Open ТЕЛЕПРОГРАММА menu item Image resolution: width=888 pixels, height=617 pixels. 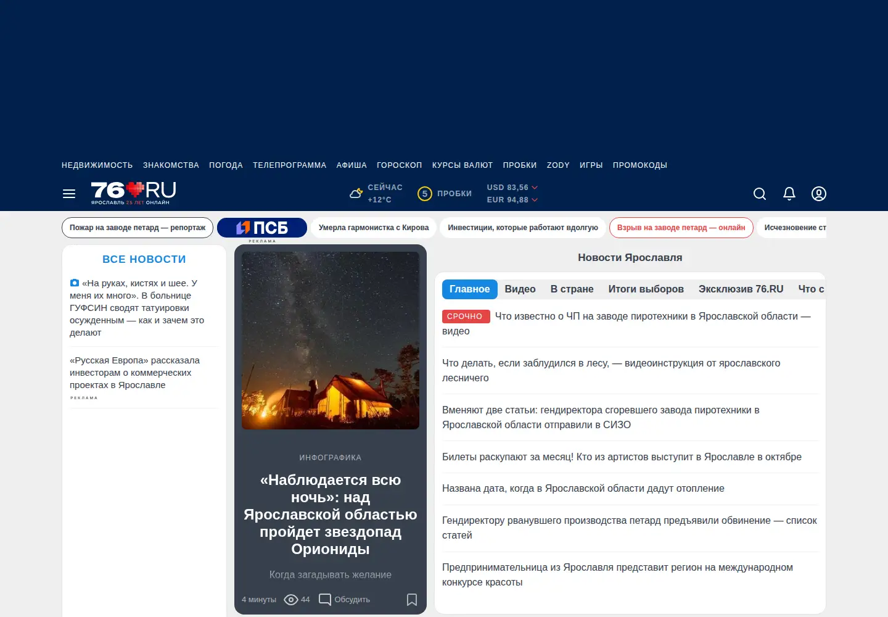[290, 165]
